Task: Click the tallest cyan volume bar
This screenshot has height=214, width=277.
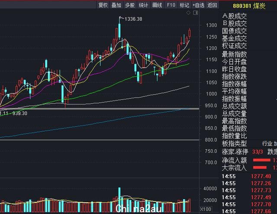Action: click(119, 200)
